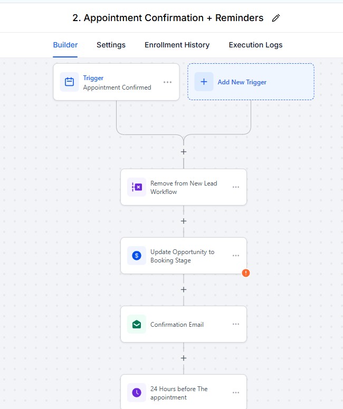Click the dollar icon on Update Opportunity step

coord(137,256)
